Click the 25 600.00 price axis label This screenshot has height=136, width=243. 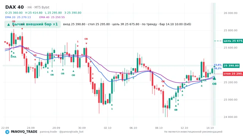230,48
